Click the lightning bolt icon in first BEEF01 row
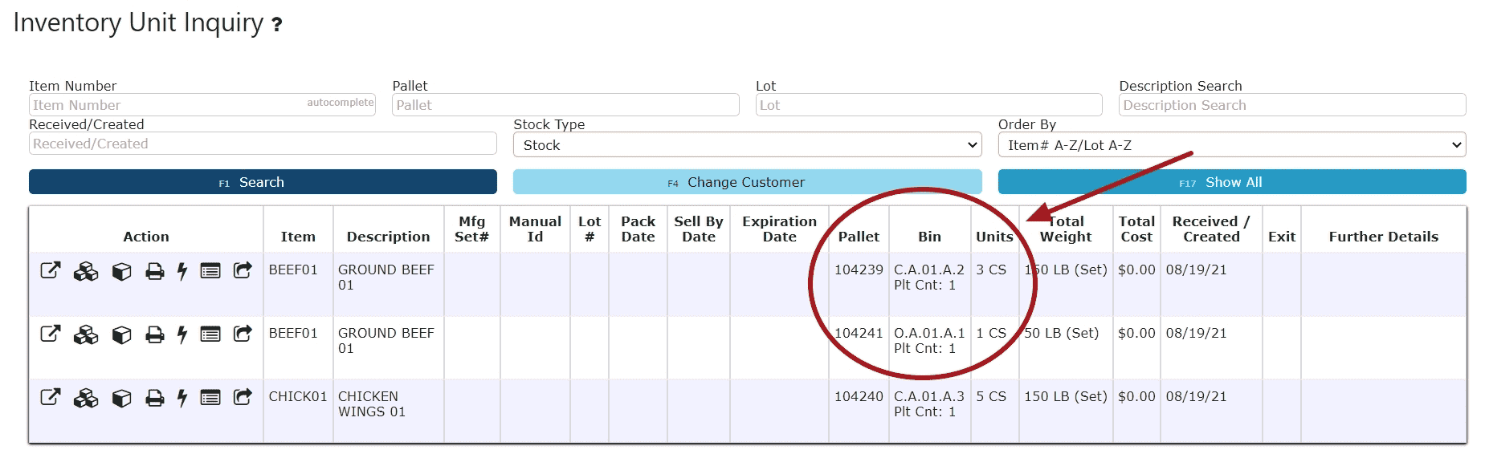This screenshot has height=458, width=1485. point(182,271)
